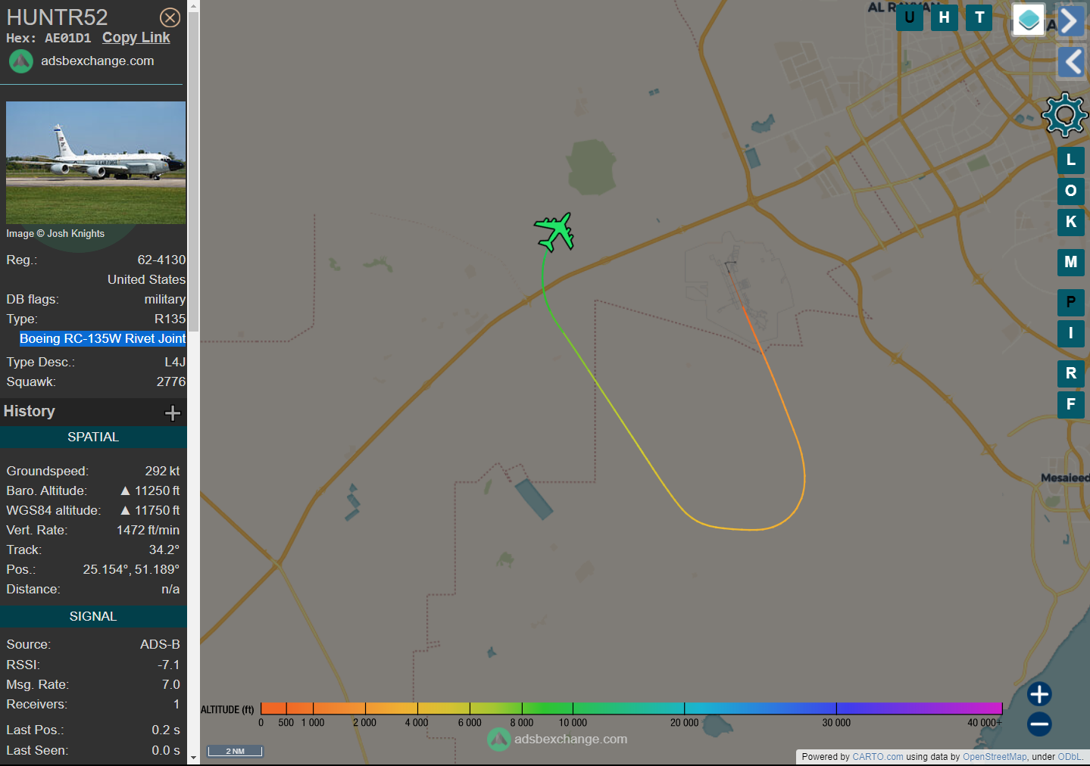This screenshot has width=1090, height=766.
Task: Click the R map option button
Action: click(1071, 373)
